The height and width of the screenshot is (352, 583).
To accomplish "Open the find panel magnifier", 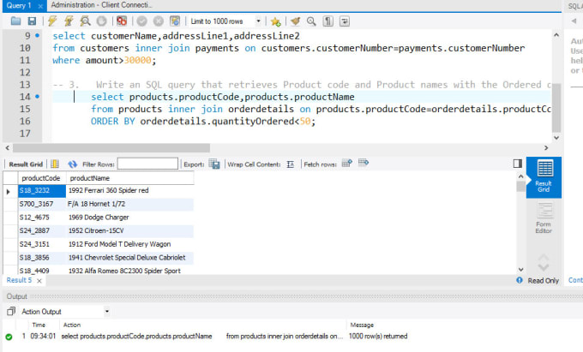I will point(311,21).
